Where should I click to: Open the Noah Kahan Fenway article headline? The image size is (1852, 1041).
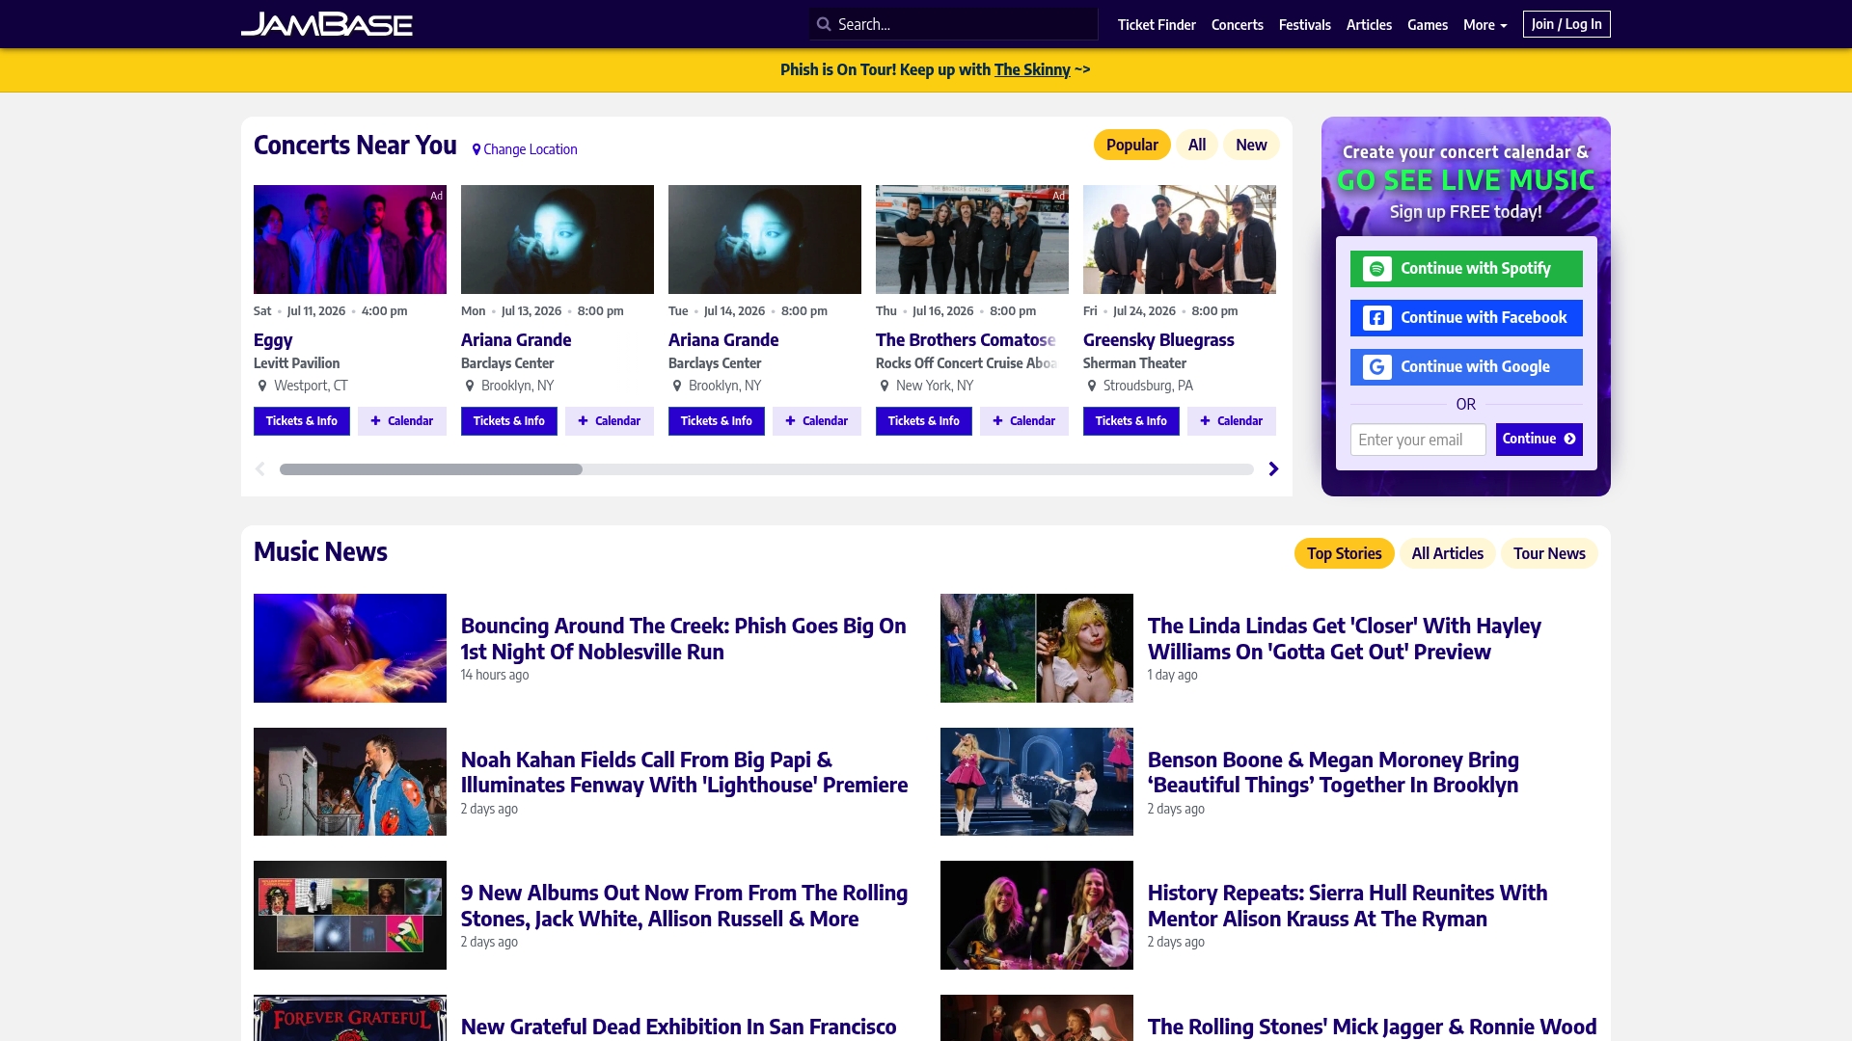point(684,772)
